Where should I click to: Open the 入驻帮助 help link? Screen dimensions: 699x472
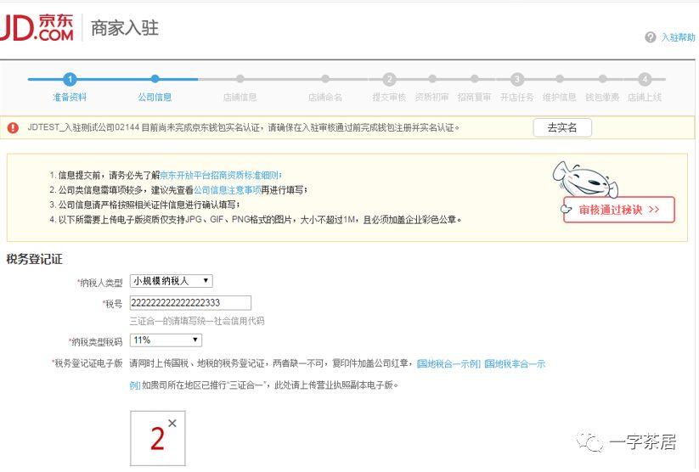(678, 37)
